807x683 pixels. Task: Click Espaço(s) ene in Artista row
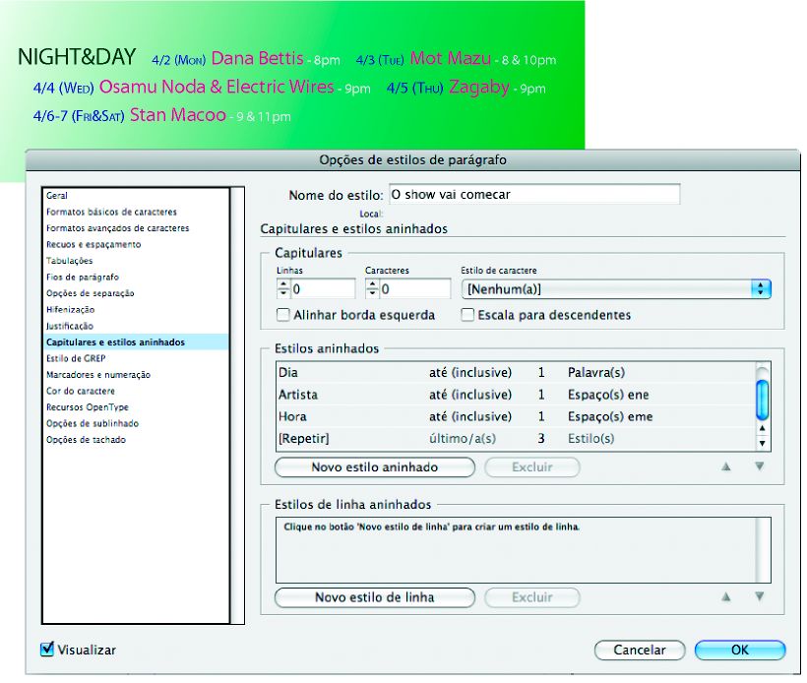click(x=608, y=395)
